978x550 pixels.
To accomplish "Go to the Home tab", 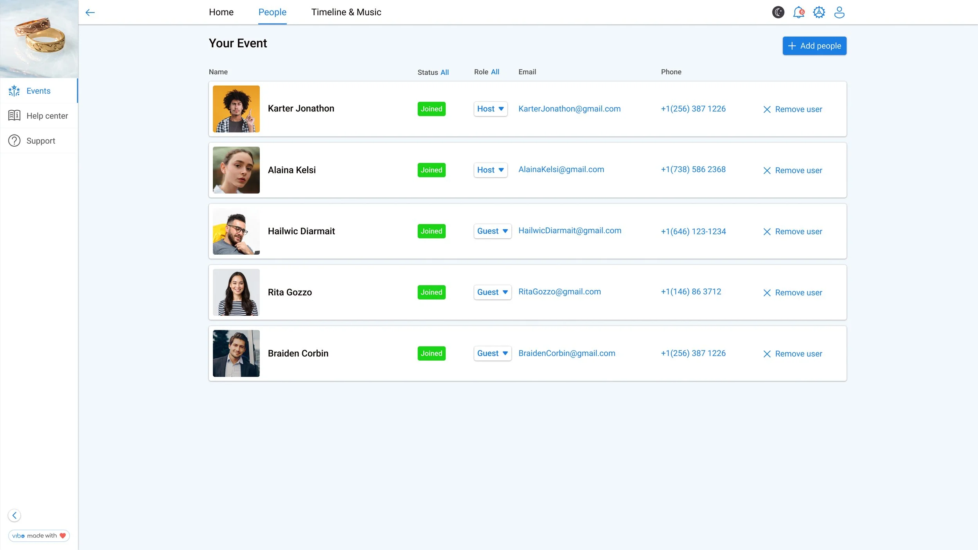I will (x=221, y=12).
